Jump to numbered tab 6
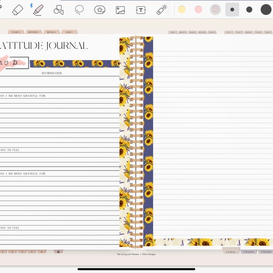Viewport: 273px width, 273px height. (x=42, y=252)
